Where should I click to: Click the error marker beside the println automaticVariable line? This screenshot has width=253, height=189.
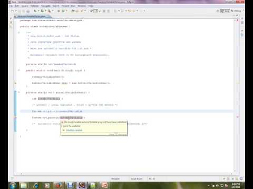[15, 118]
